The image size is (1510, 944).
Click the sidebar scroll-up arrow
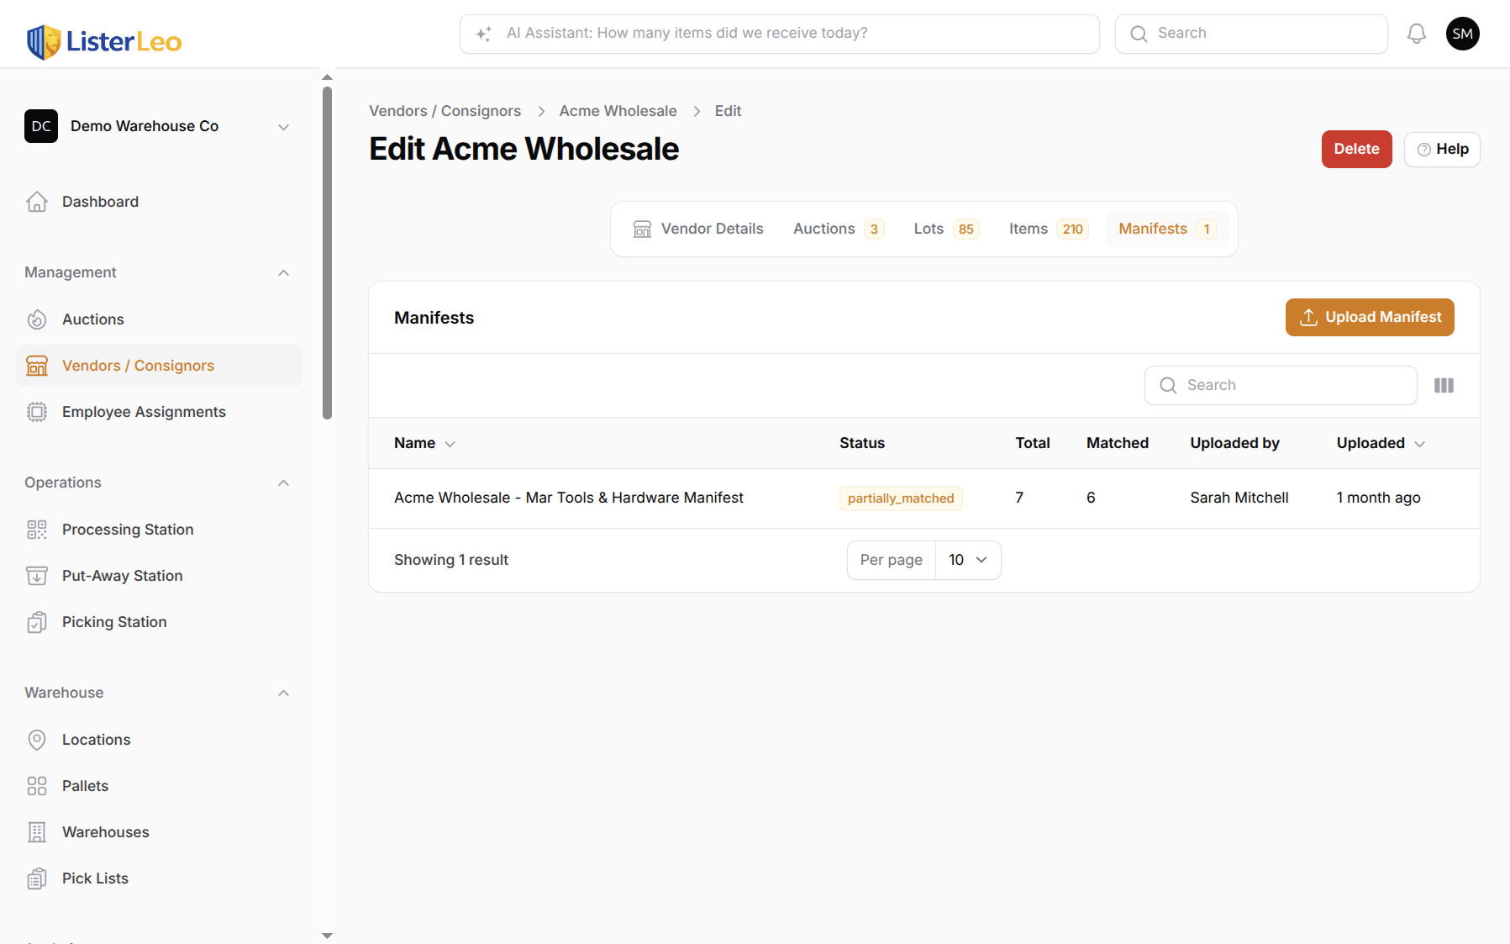click(x=328, y=77)
